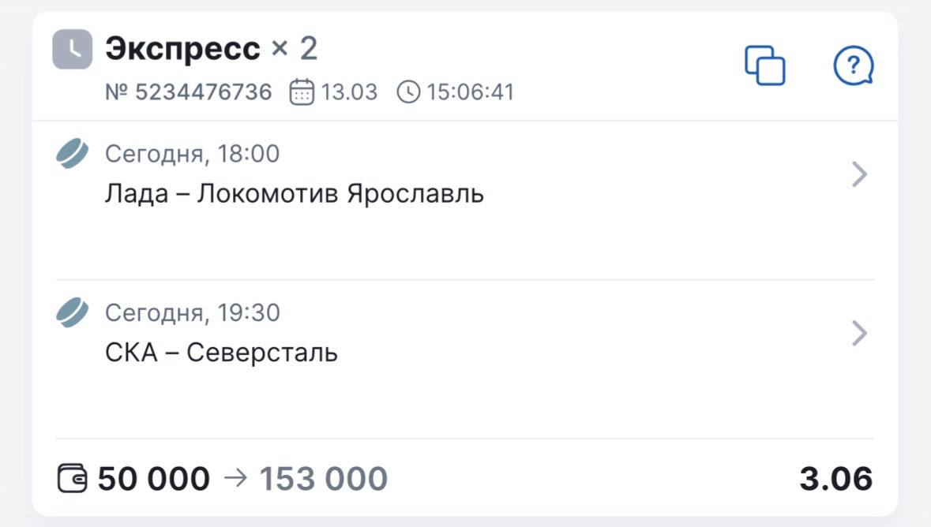Image resolution: width=931 pixels, height=527 pixels.
Task: Click the pending clock status icon
Action: point(72,49)
